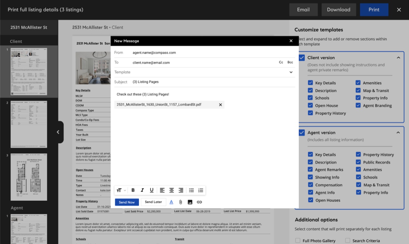The width and height of the screenshot is (409, 244).
Task: Click the attached PDF file name
Action: click(159, 104)
